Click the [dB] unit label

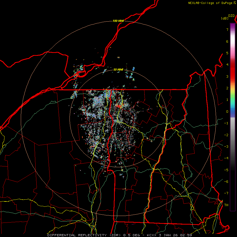pyautogui.click(x=225, y=18)
